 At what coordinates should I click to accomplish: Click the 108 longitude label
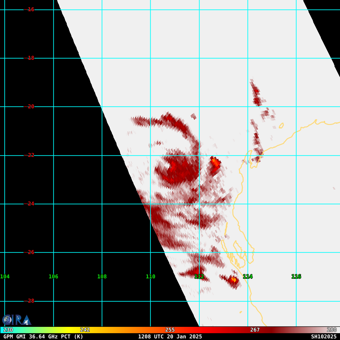click(x=102, y=277)
